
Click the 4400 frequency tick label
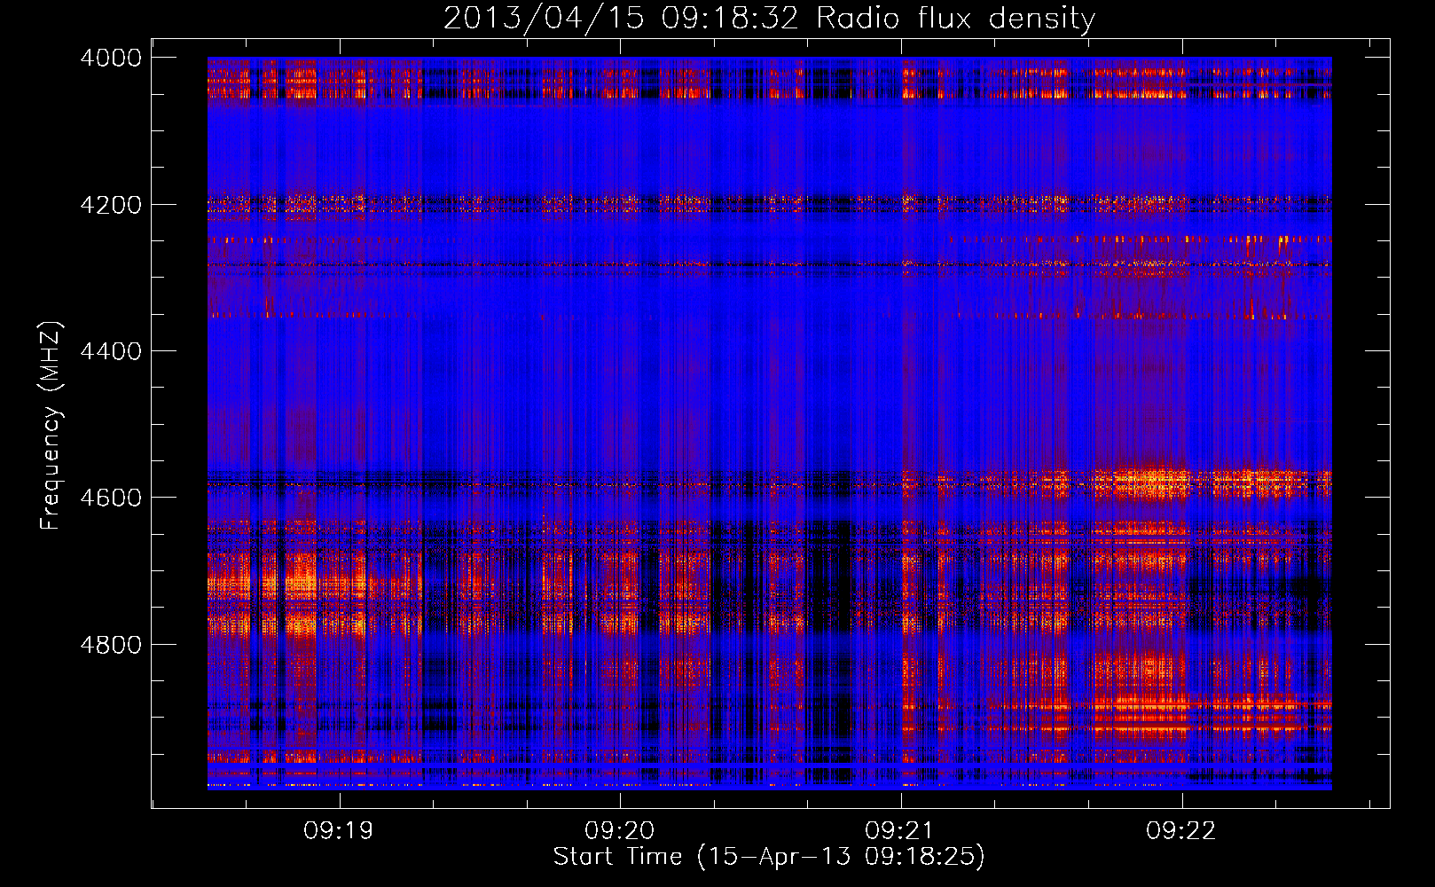point(111,351)
